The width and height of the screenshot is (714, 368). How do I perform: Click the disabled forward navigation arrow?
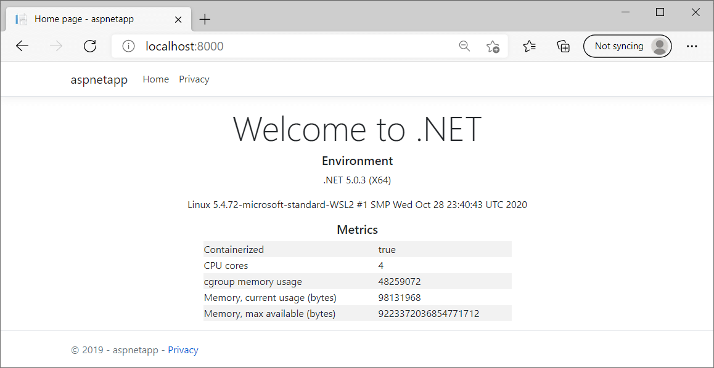[56, 46]
